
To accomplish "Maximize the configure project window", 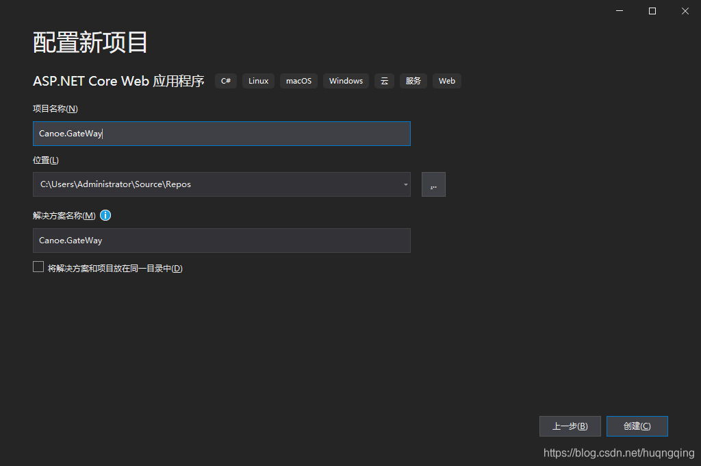I will pos(652,11).
